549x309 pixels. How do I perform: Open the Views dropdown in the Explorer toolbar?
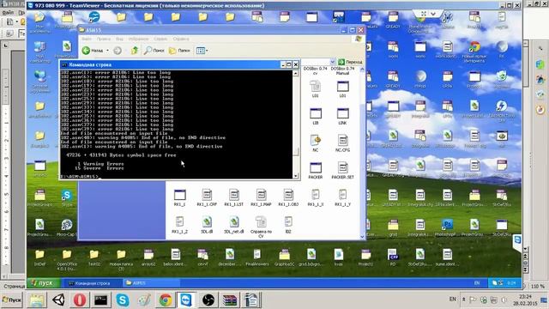(202, 51)
